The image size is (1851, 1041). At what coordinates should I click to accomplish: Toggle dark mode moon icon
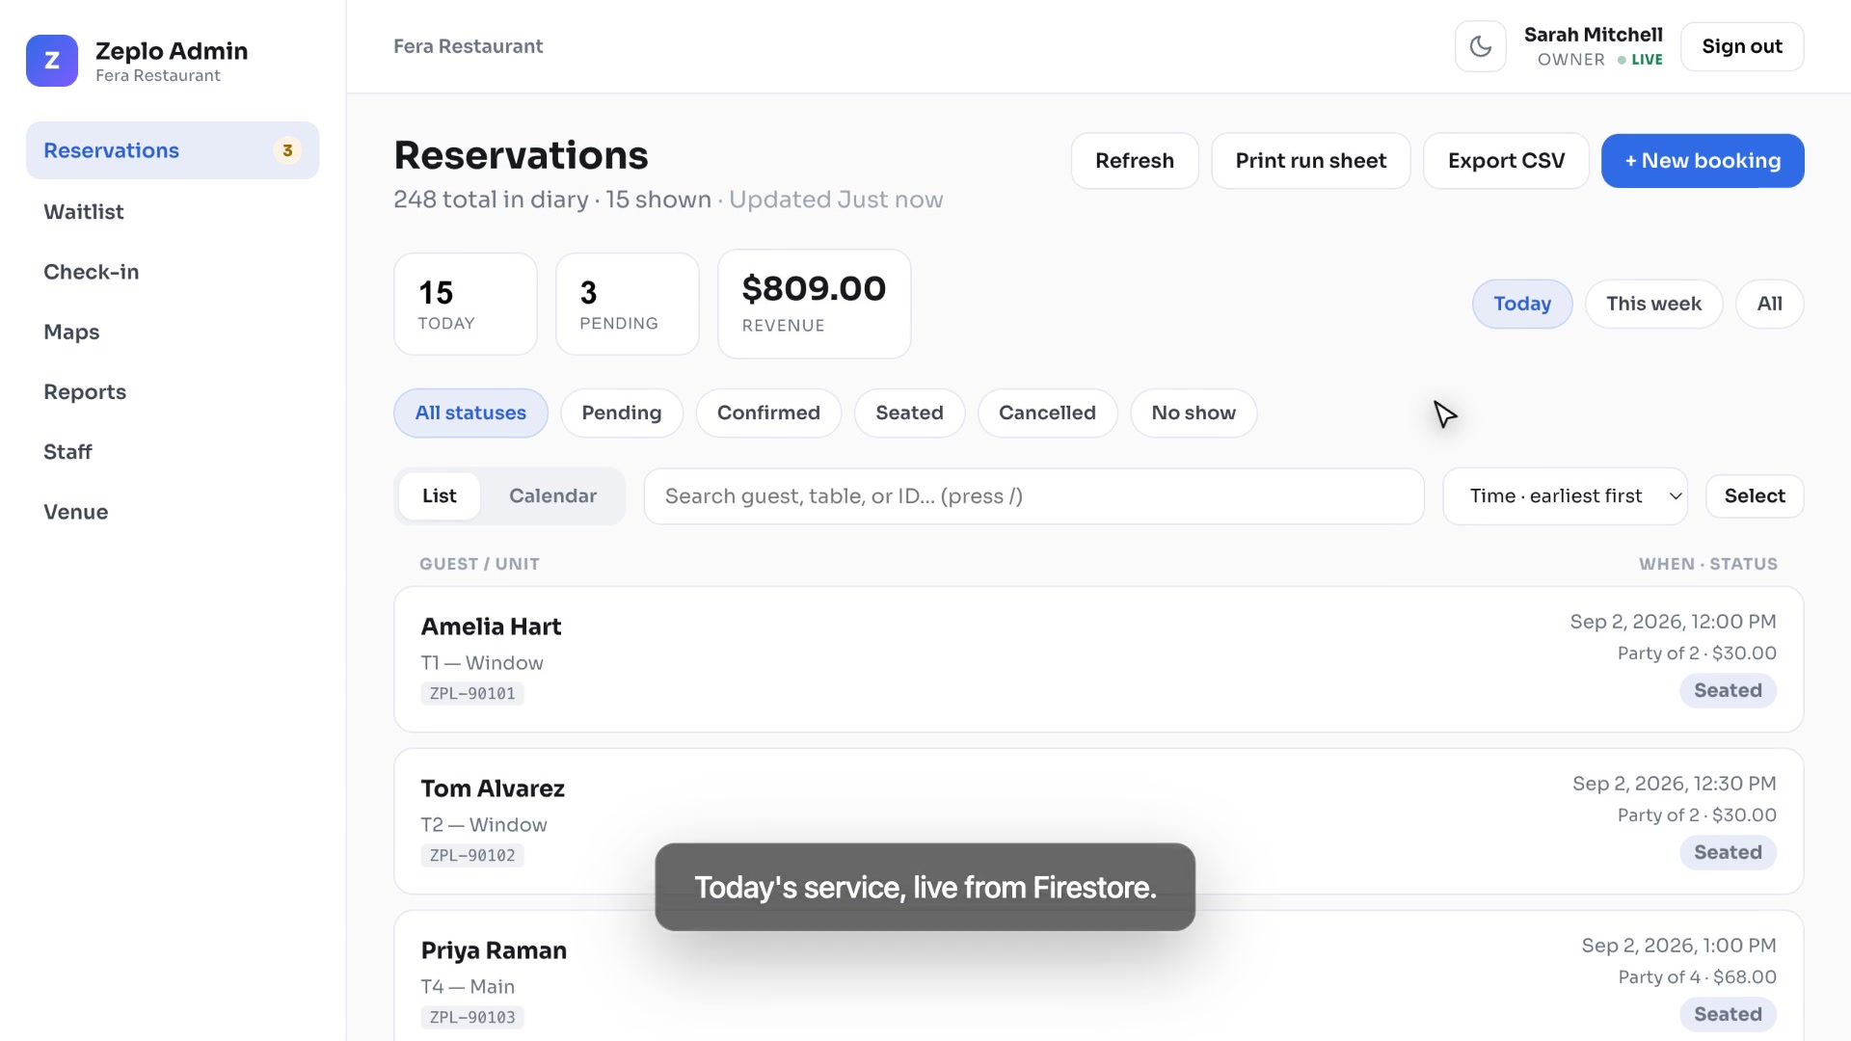1480,46
